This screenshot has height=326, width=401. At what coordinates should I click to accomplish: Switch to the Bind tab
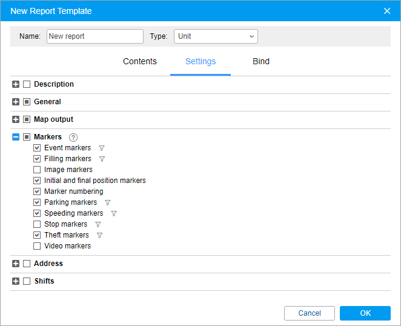(261, 61)
